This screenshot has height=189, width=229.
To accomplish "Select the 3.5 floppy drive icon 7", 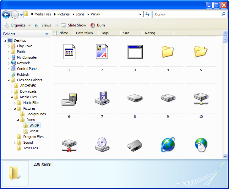I will [x=102, y=98].
